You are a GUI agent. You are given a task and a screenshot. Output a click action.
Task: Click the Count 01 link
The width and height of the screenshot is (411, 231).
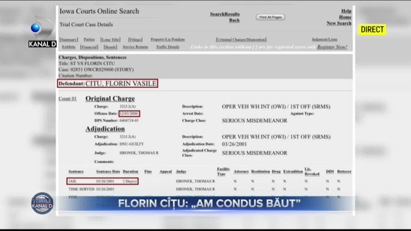(x=67, y=99)
